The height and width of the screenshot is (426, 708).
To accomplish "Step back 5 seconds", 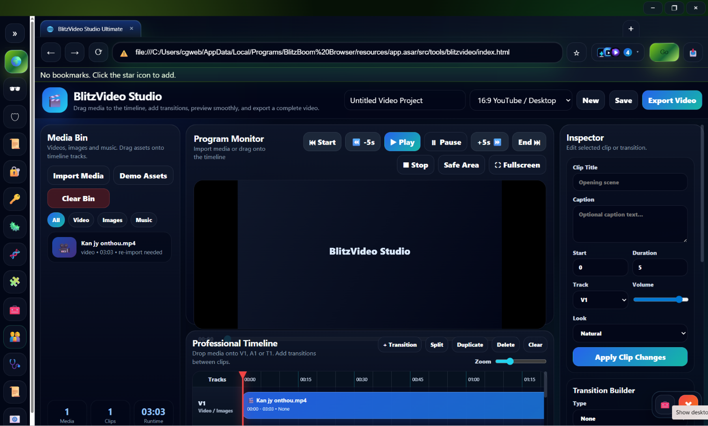I will pyautogui.click(x=363, y=142).
